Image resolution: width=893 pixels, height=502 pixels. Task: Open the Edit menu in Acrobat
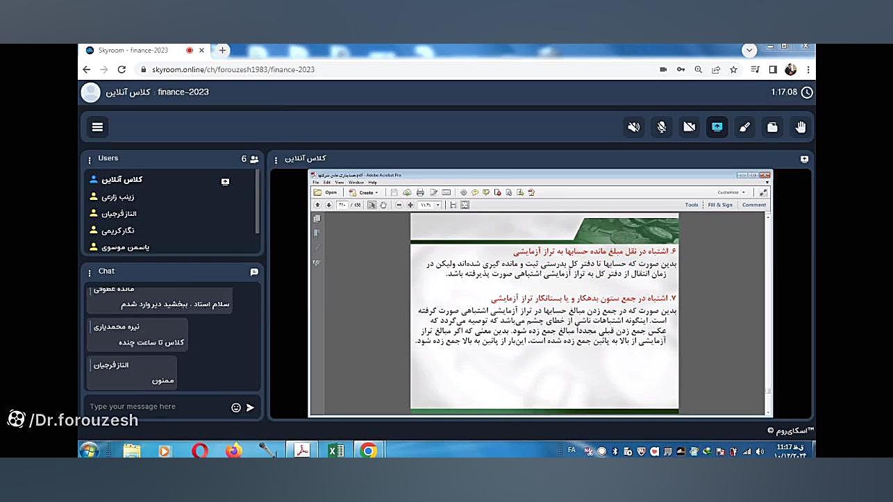click(x=326, y=183)
